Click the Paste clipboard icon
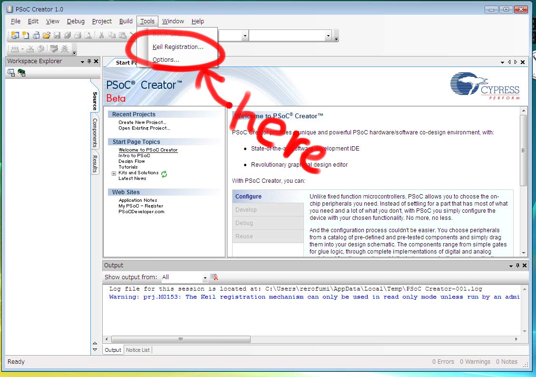 pyautogui.click(x=122, y=35)
